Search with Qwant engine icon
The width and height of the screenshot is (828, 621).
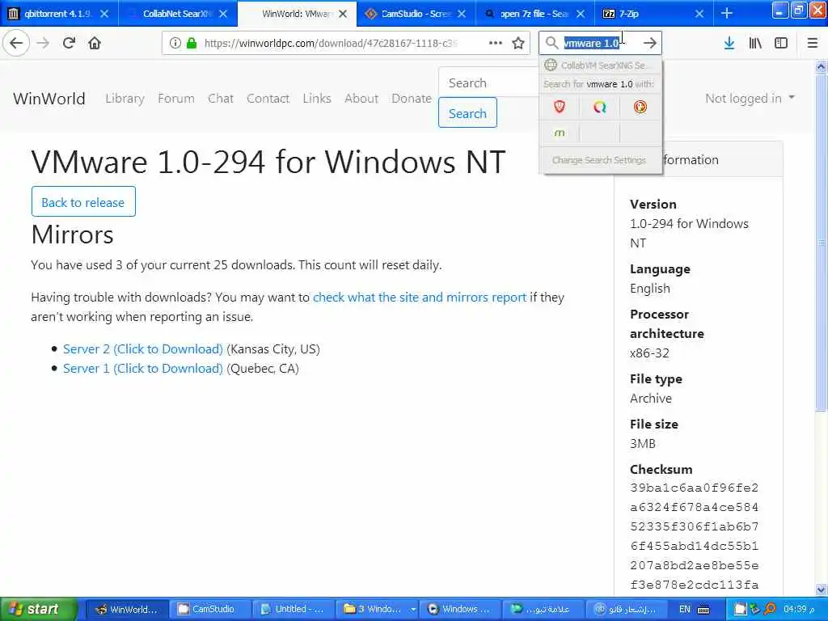[600, 108]
